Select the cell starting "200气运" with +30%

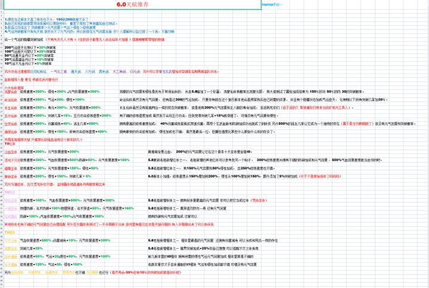[x=30, y=48]
